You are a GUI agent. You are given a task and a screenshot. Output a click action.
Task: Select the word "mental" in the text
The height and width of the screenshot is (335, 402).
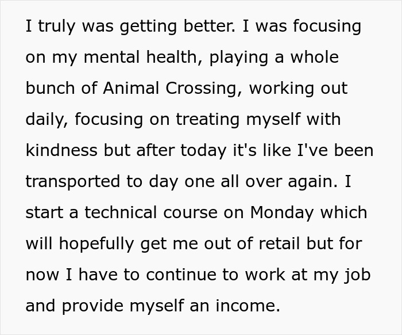point(111,57)
